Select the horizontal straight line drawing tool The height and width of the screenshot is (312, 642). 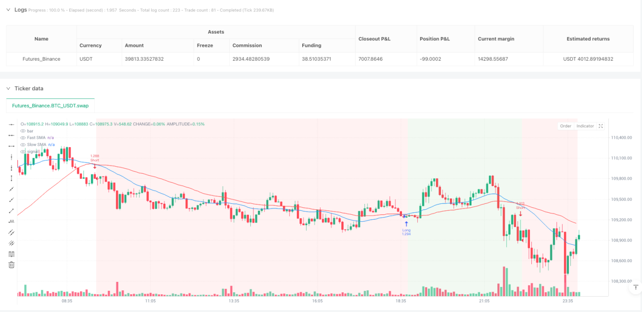(11, 124)
